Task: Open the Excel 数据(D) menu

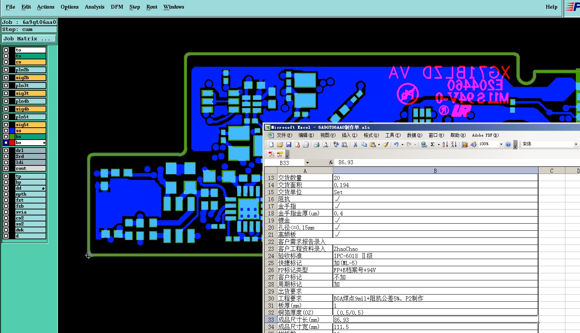Action: click(414, 135)
